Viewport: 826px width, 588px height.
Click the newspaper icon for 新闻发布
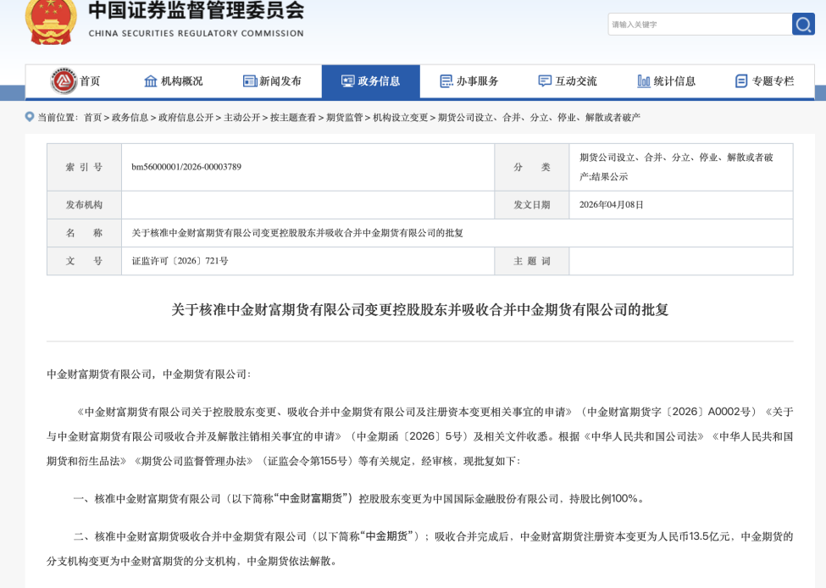(250, 81)
